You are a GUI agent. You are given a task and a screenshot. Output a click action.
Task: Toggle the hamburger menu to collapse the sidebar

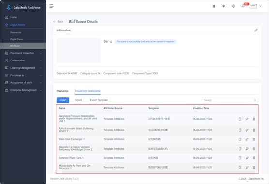52,6
